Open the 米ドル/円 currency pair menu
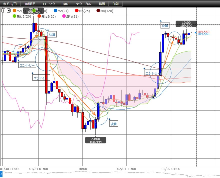Screen dimensions: 220x178 [x=10, y=4]
